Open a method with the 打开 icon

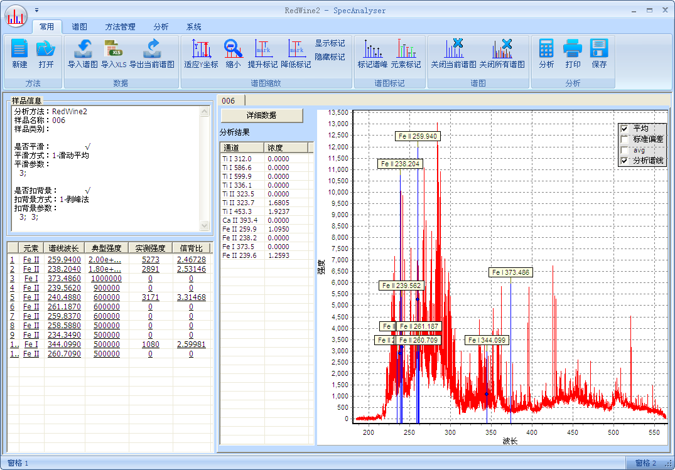[x=46, y=53]
